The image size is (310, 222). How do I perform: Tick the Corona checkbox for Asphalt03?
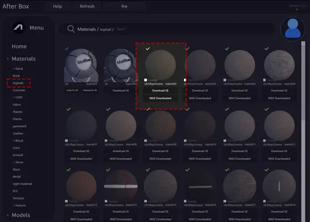tap(146, 80)
